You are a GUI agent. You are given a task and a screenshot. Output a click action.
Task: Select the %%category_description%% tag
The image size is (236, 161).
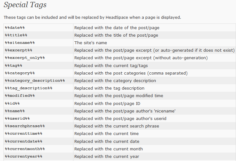pyautogui.click(x=35, y=80)
